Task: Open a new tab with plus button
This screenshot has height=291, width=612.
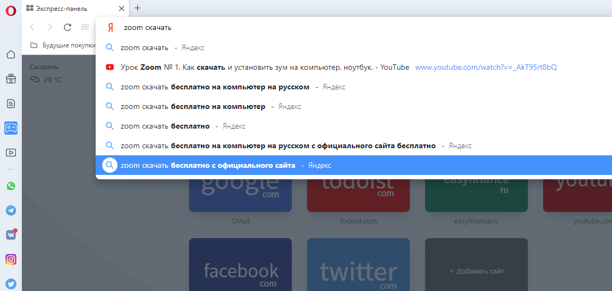Action: click(x=137, y=8)
